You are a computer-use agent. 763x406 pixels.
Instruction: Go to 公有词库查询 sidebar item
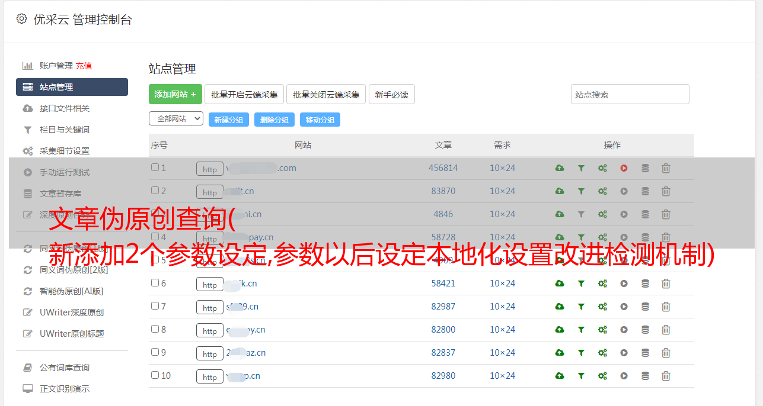point(64,368)
